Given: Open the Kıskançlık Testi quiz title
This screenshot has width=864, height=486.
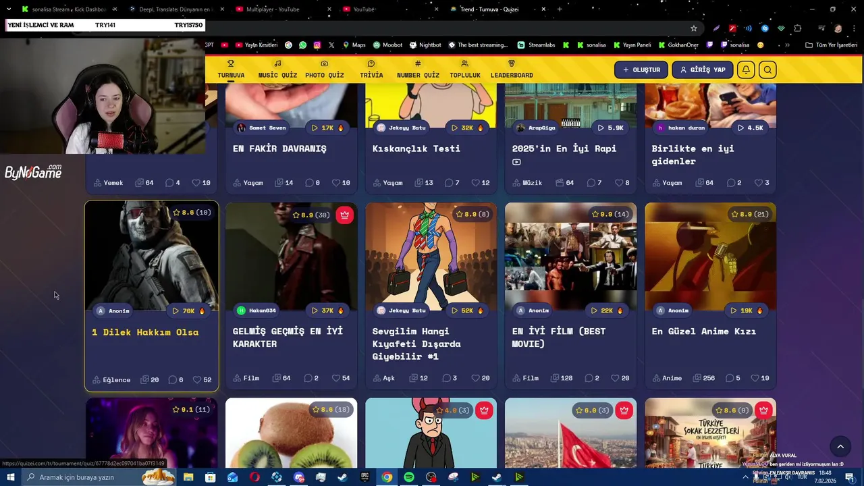Looking at the screenshot, I should click(x=416, y=148).
